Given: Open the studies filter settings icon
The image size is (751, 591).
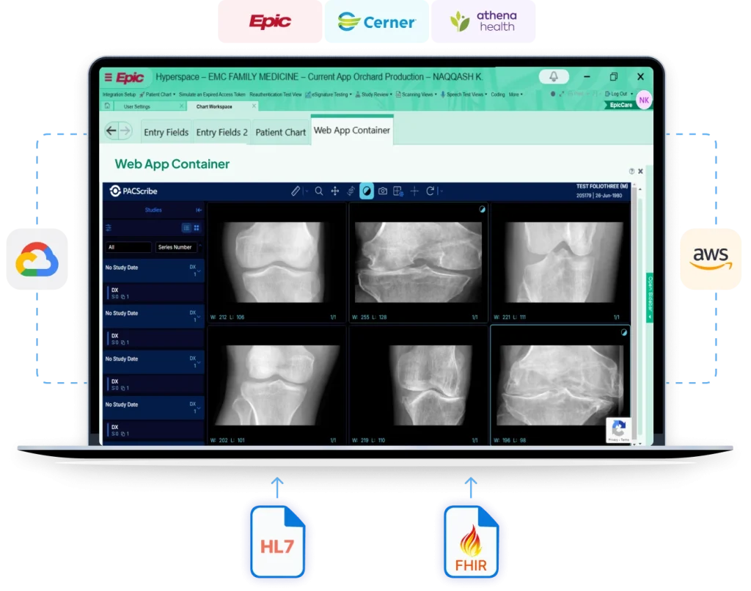Looking at the screenshot, I should (x=109, y=227).
